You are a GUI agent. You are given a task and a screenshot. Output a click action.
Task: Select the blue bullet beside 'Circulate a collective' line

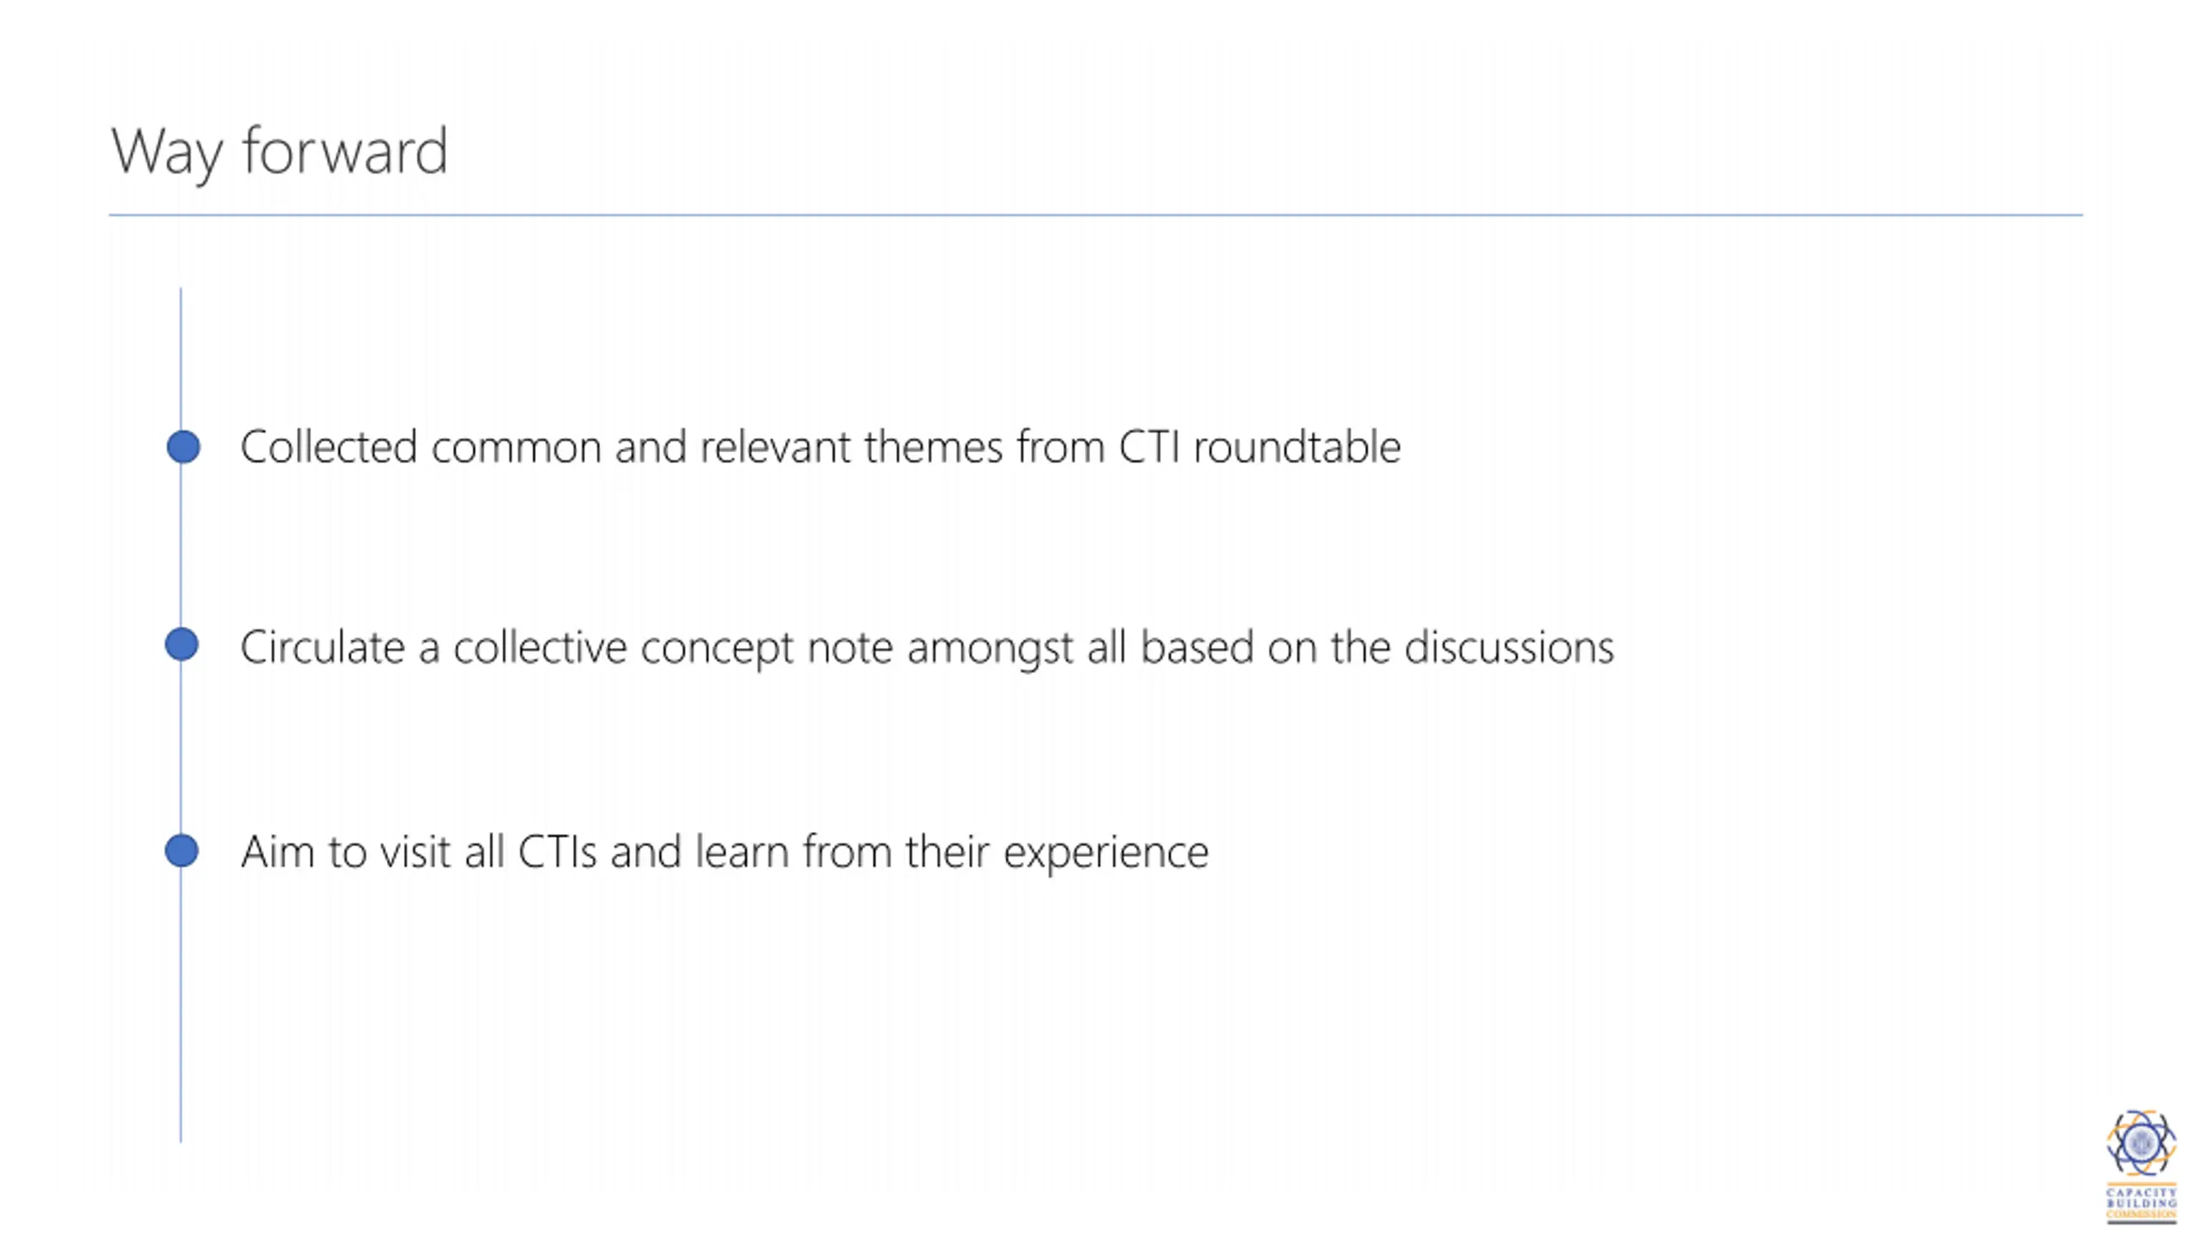click(182, 644)
